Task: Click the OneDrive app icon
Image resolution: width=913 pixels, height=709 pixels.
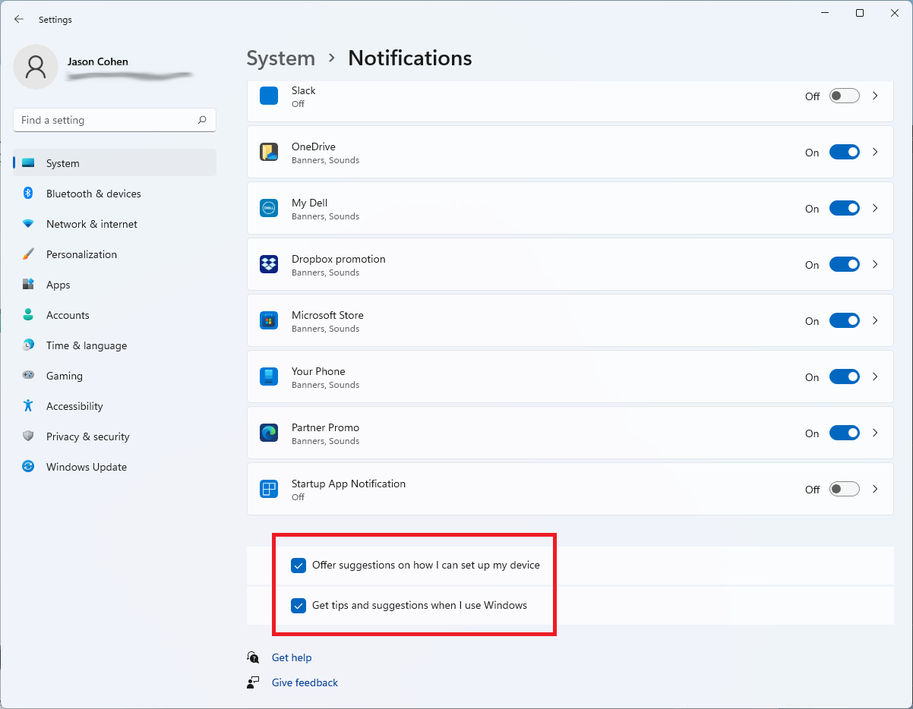Action: pos(269,152)
